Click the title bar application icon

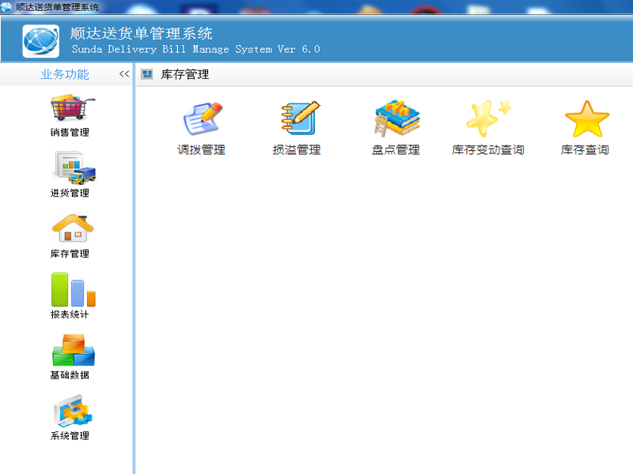click(7, 7)
